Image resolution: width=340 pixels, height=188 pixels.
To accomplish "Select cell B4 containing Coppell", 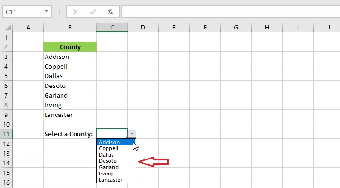I will pos(70,66).
